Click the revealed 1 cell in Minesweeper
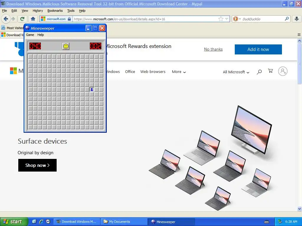 pos(92,89)
